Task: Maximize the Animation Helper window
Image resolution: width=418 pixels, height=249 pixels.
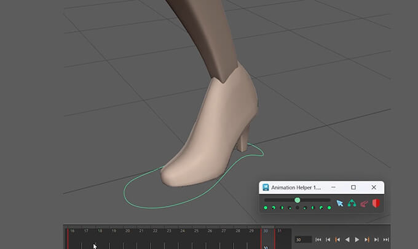Action: point(353,187)
